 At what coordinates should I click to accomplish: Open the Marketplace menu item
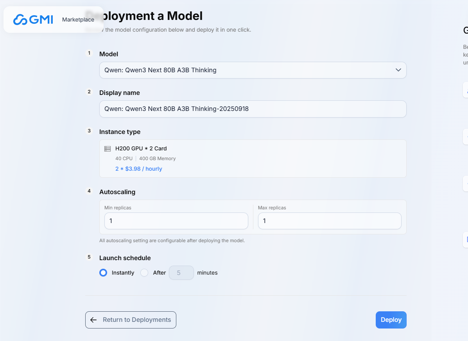click(78, 20)
